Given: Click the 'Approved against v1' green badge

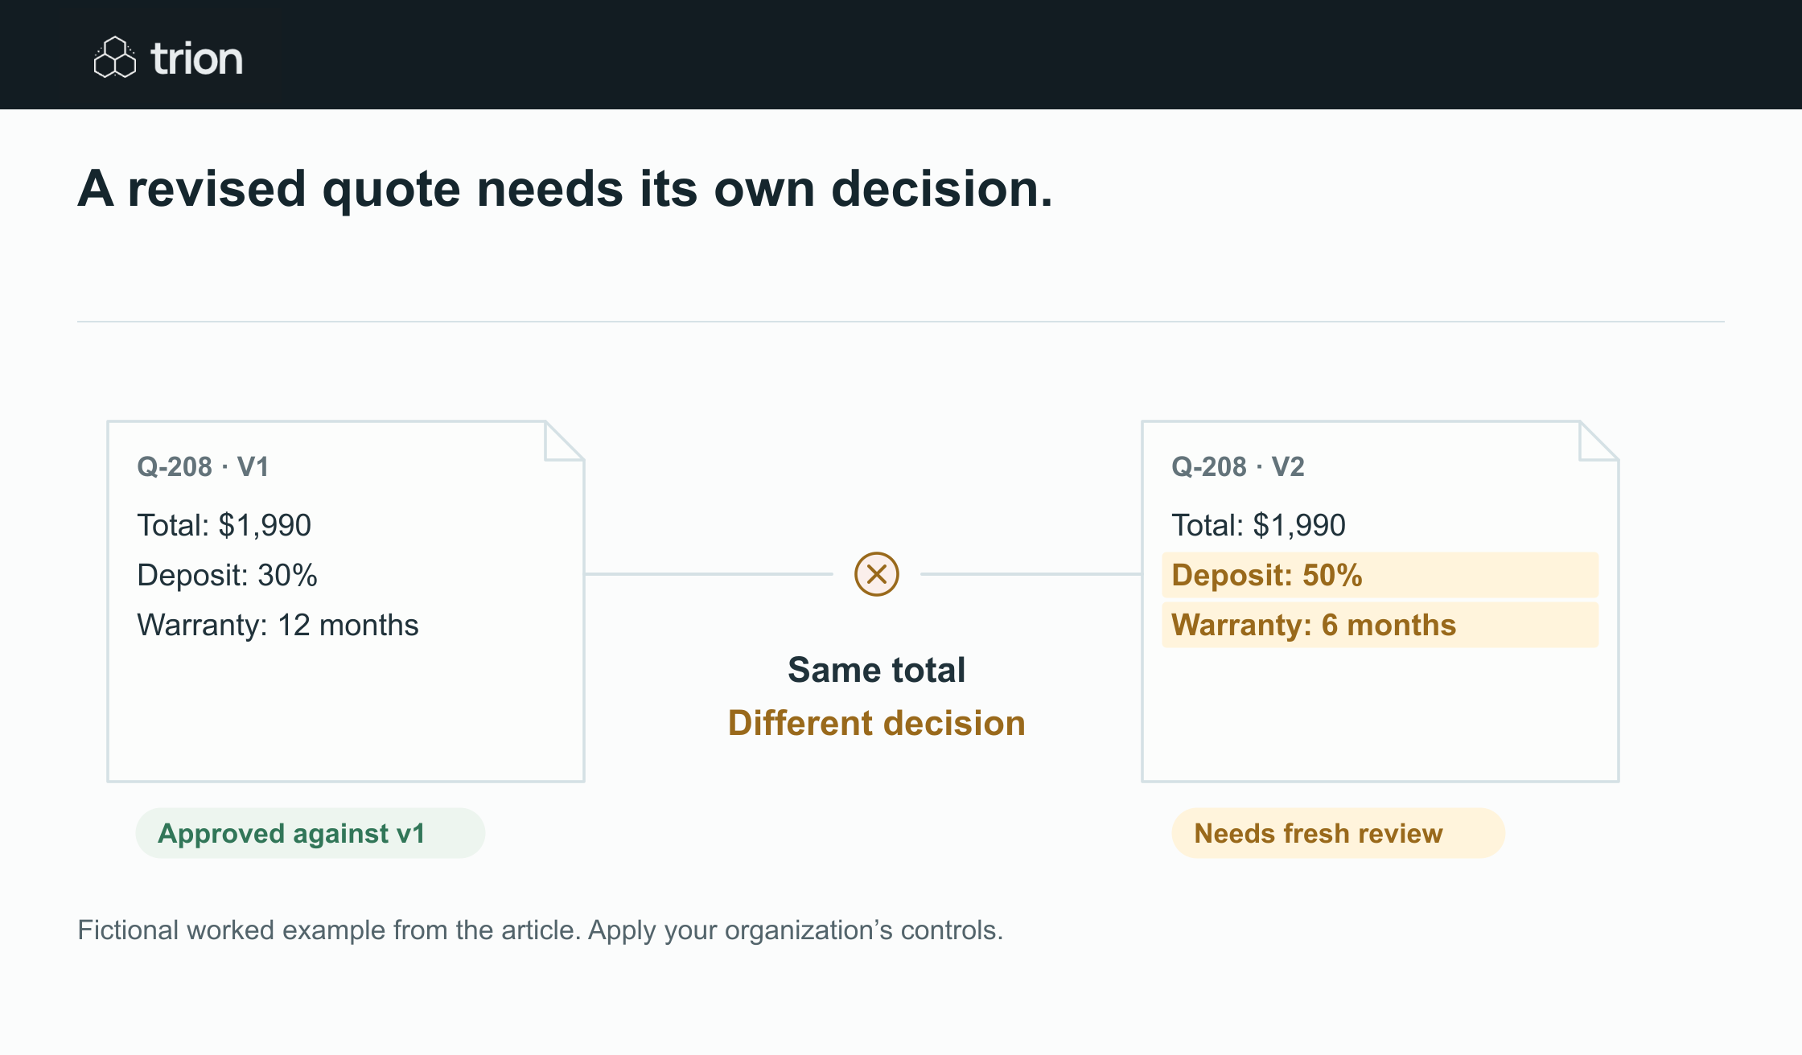Looking at the screenshot, I should tap(311, 833).
